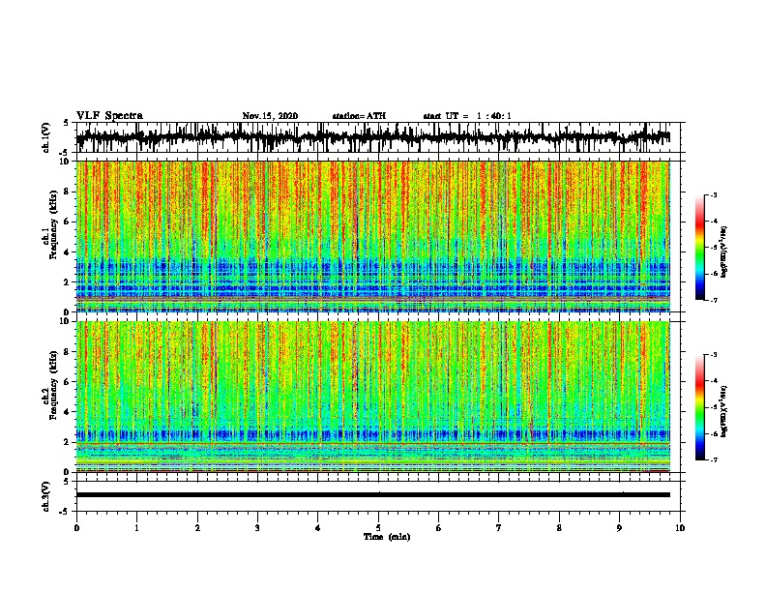This screenshot has height=592, width=766.
Task: Click the "-7" label on ch.2 color bar
Action: [713, 459]
